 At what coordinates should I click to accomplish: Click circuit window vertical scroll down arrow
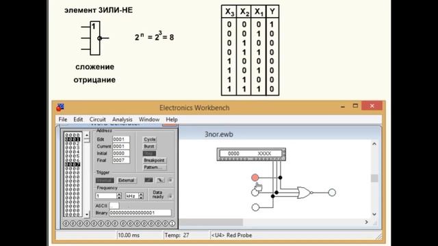click(374, 214)
